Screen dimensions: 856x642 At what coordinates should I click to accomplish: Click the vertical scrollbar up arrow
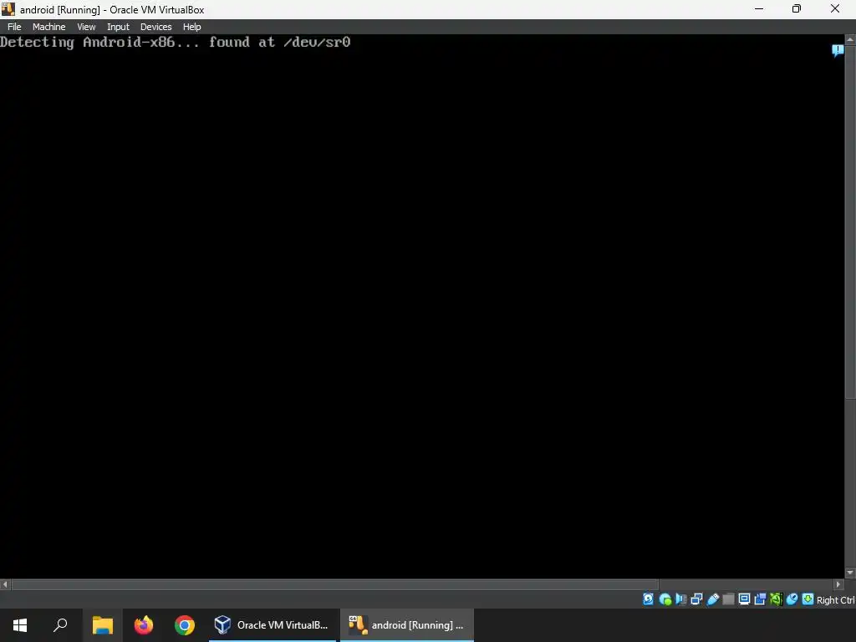(x=850, y=40)
